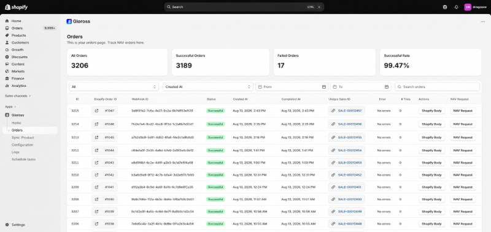
Task: Open external link icon for order #1041
Action: point(96,187)
